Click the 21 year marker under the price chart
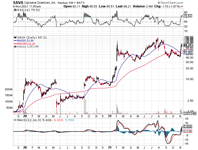The height and width of the screenshot is (150, 198). click(x=110, y=116)
